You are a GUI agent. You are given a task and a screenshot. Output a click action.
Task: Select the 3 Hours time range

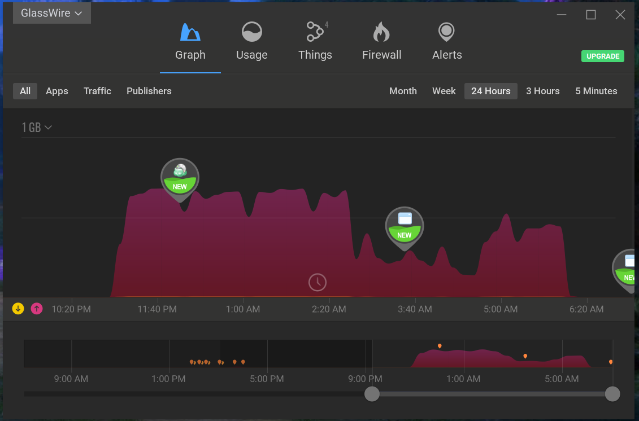[x=542, y=91]
